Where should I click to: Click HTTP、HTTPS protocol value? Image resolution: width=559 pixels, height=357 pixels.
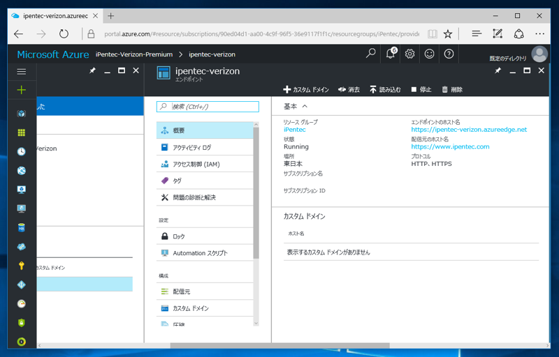coord(431,164)
